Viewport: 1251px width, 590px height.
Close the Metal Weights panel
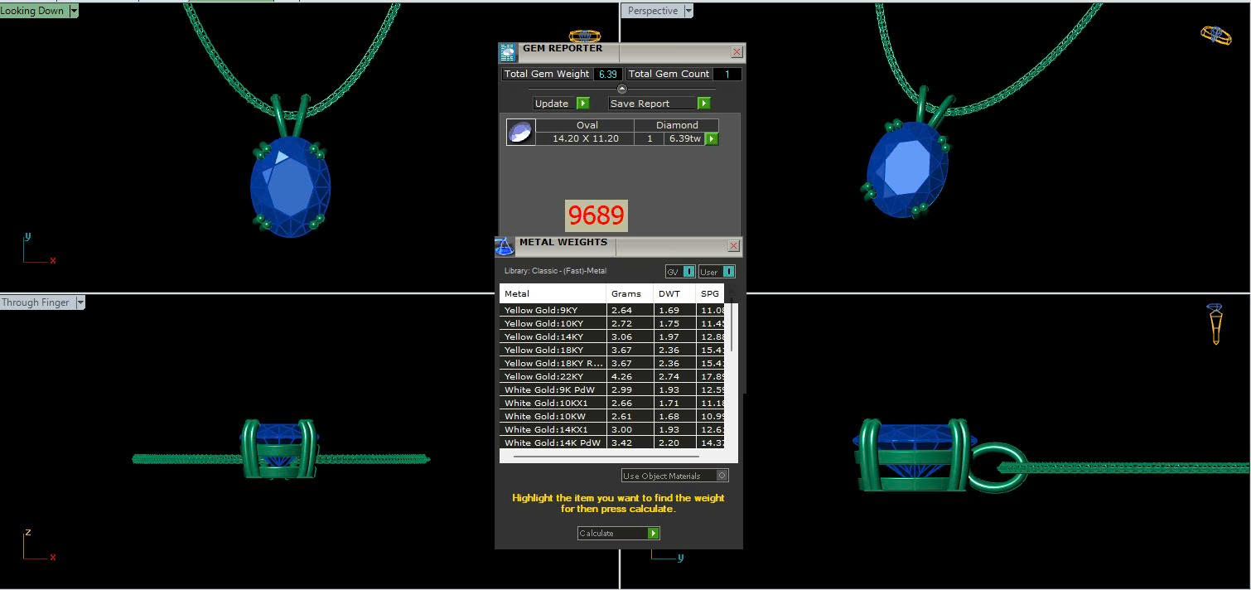click(x=733, y=246)
